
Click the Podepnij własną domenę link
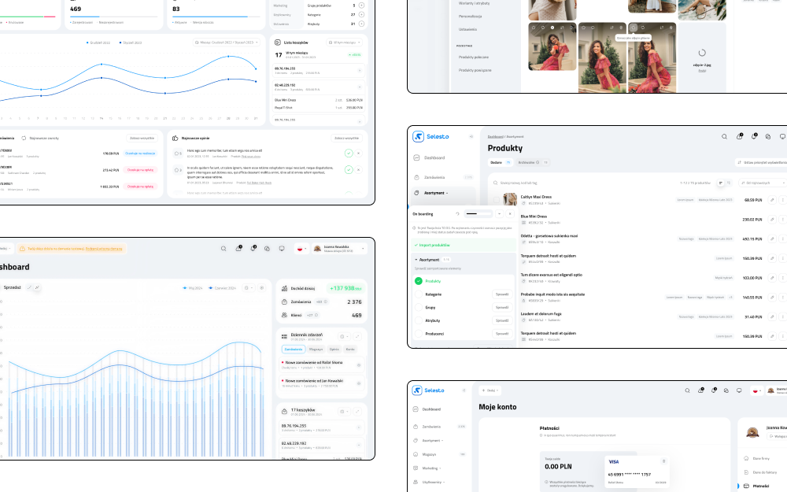click(104, 249)
